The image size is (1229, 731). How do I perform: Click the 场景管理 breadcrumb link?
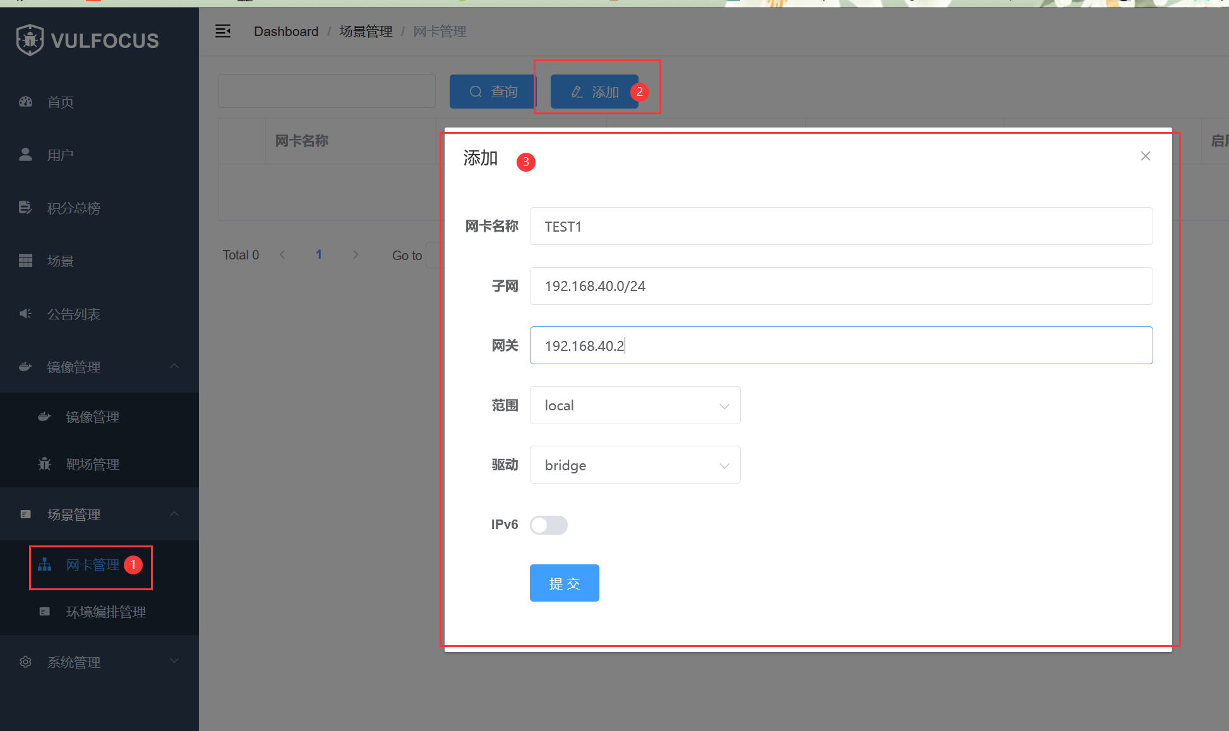pyautogui.click(x=366, y=32)
